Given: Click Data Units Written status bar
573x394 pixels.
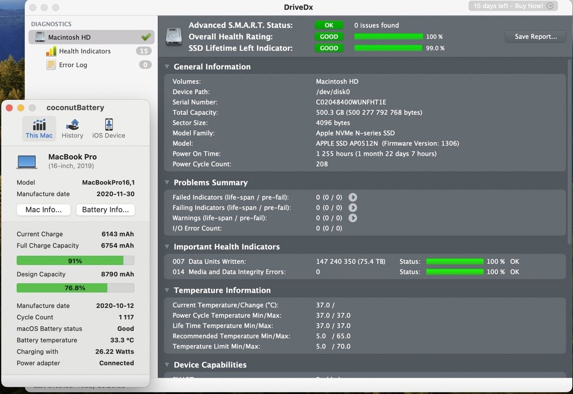Looking at the screenshot, I should tap(455, 261).
